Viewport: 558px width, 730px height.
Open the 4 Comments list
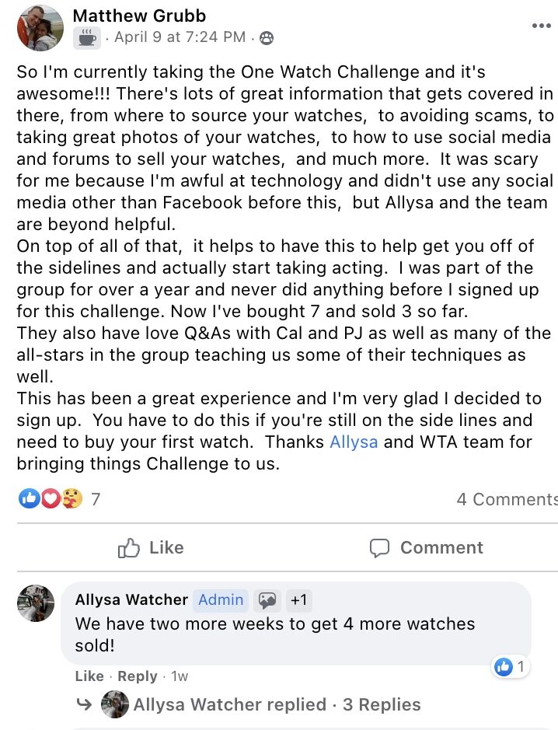tap(506, 499)
